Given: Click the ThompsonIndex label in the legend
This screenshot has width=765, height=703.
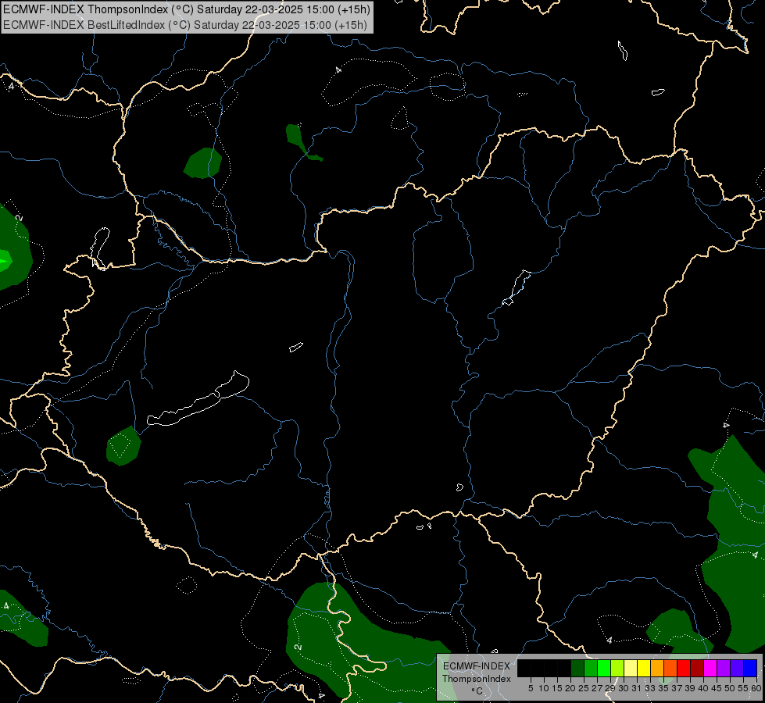Looking at the screenshot, I should coord(476,679).
